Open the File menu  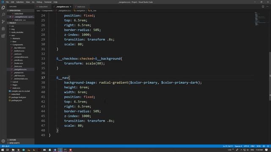7,2
